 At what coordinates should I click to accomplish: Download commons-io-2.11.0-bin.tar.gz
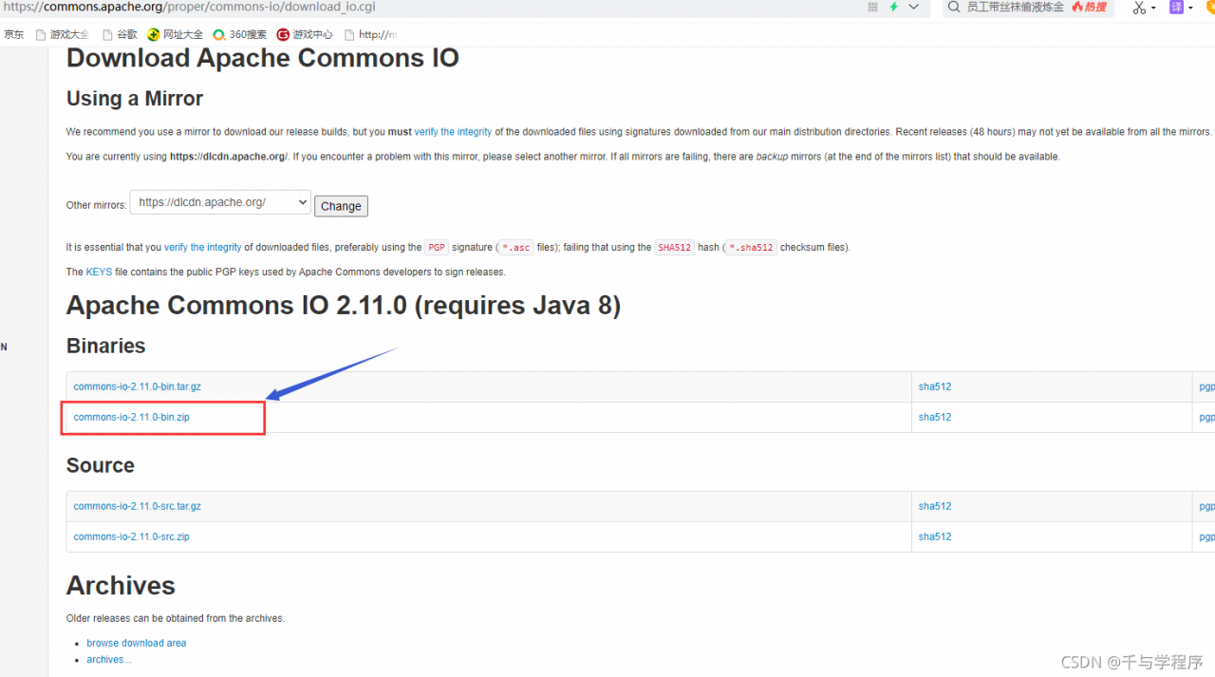138,386
